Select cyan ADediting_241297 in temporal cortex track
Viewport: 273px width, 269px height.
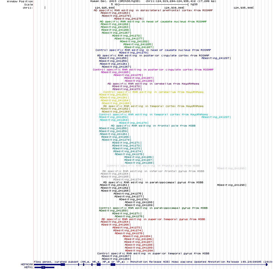coord(216,117)
